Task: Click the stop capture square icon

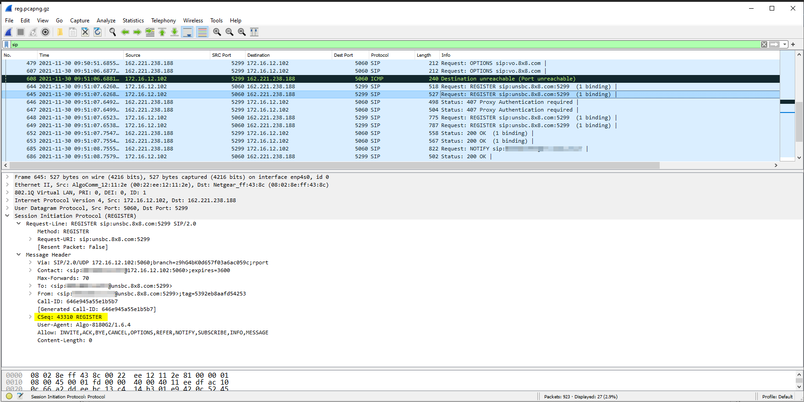Action: tap(21, 32)
